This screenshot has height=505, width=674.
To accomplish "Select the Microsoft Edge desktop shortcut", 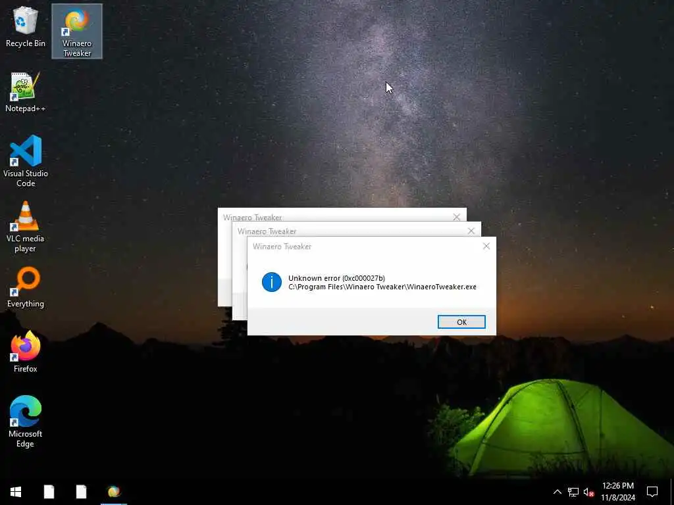I will point(26,422).
